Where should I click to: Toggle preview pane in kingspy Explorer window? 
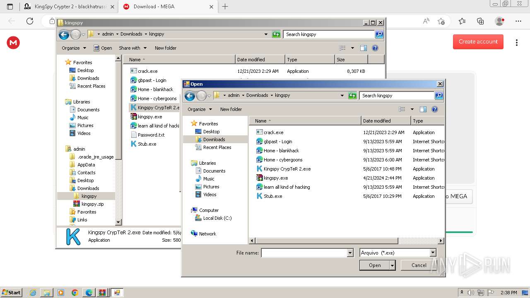click(363, 48)
